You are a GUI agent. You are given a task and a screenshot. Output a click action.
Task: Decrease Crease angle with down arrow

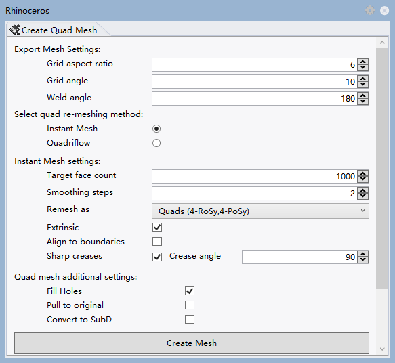pos(362,260)
